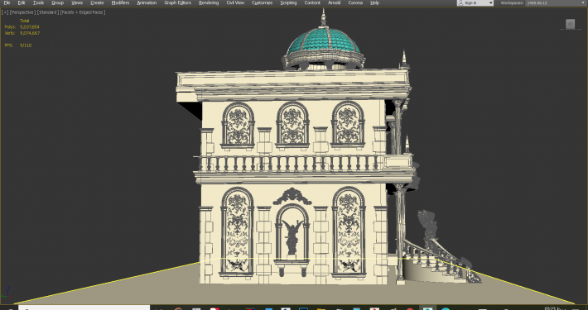Open the Modifiers menu
Image resolution: width=588 pixels, height=310 pixels.
pos(120,2)
